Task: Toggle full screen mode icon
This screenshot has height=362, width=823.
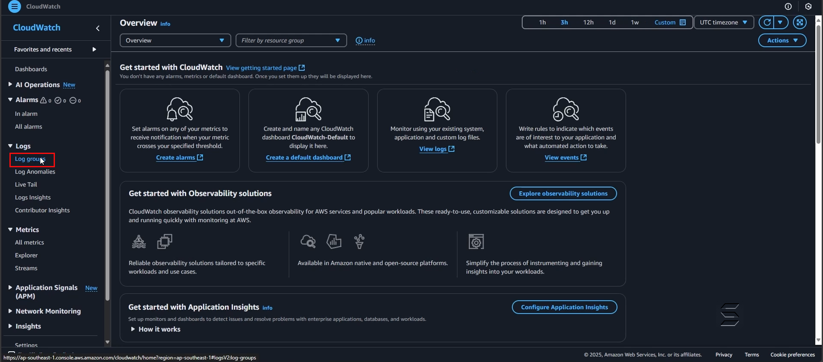Action: click(800, 22)
